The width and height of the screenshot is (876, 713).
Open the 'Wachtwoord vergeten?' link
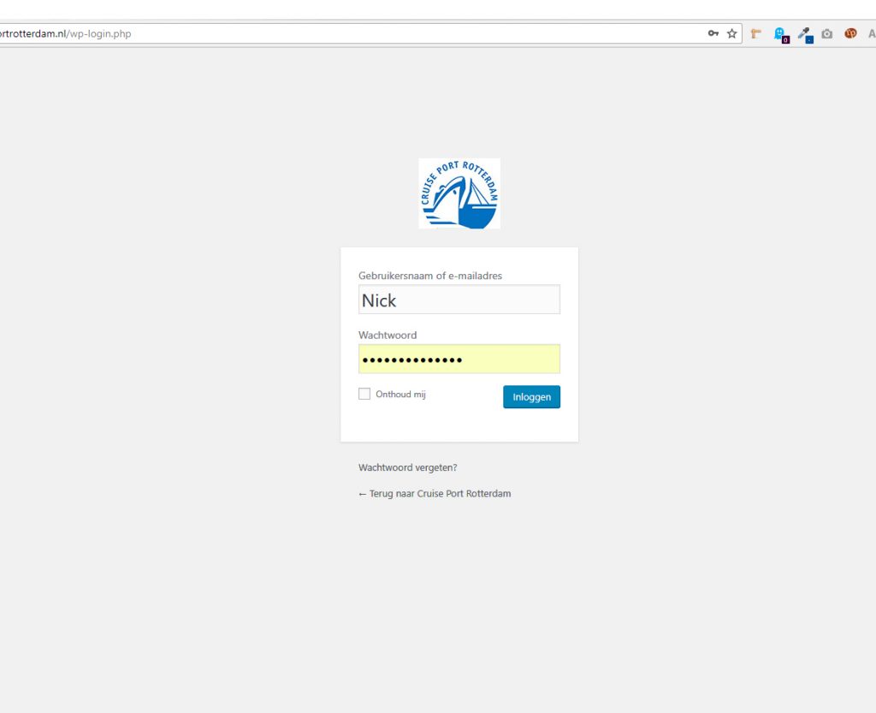408,467
